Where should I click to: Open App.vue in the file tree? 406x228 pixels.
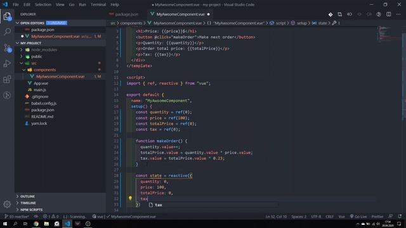pyautogui.click(x=41, y=83)
